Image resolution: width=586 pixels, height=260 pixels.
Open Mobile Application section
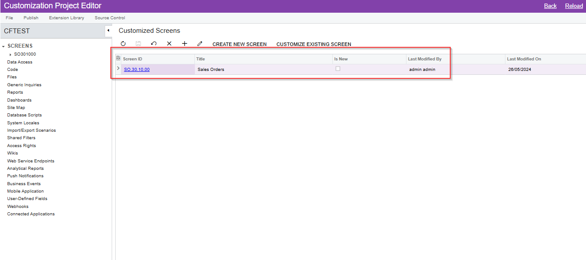click(25, 191)
